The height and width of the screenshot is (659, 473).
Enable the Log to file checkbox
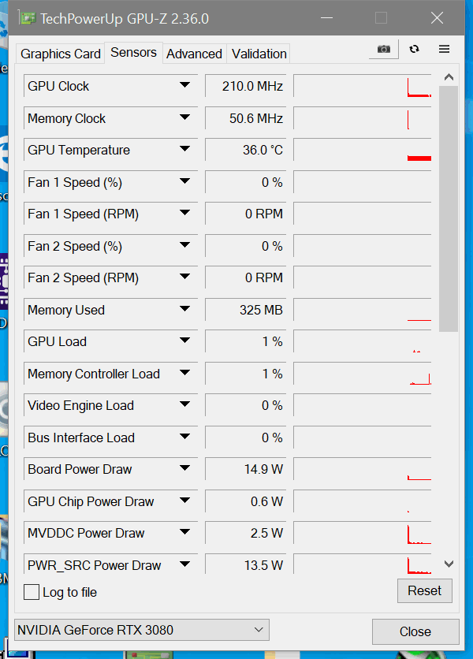coord(32,592)
